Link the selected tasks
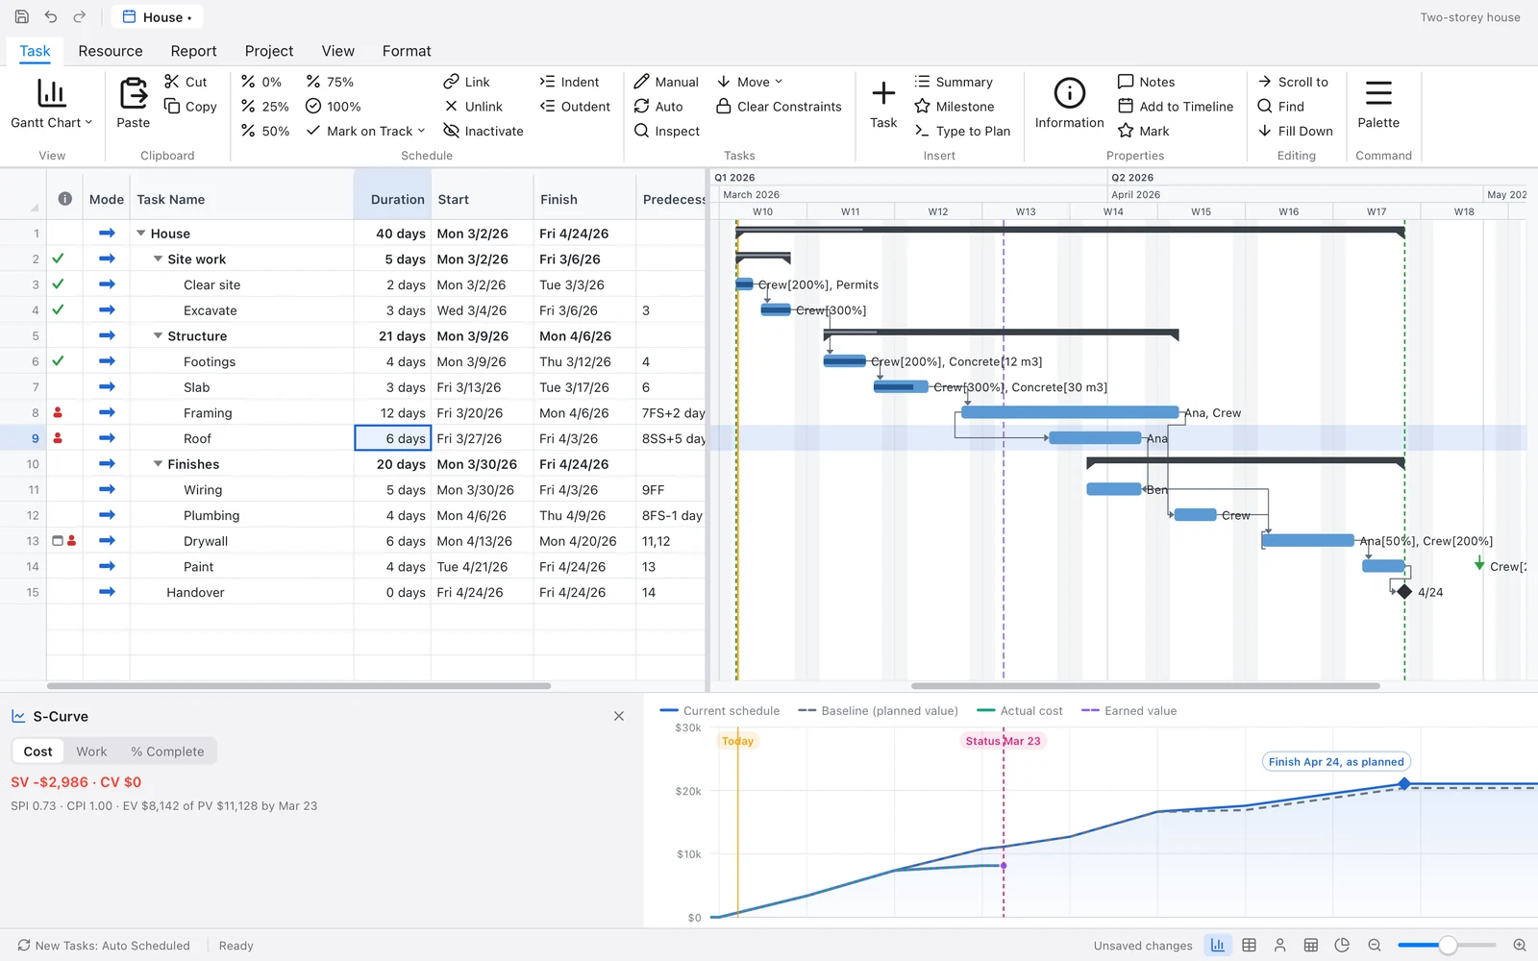 [466, 82]
